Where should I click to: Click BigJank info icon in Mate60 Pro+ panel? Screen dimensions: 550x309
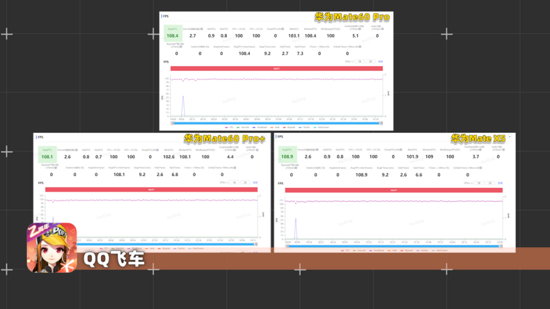56,168
